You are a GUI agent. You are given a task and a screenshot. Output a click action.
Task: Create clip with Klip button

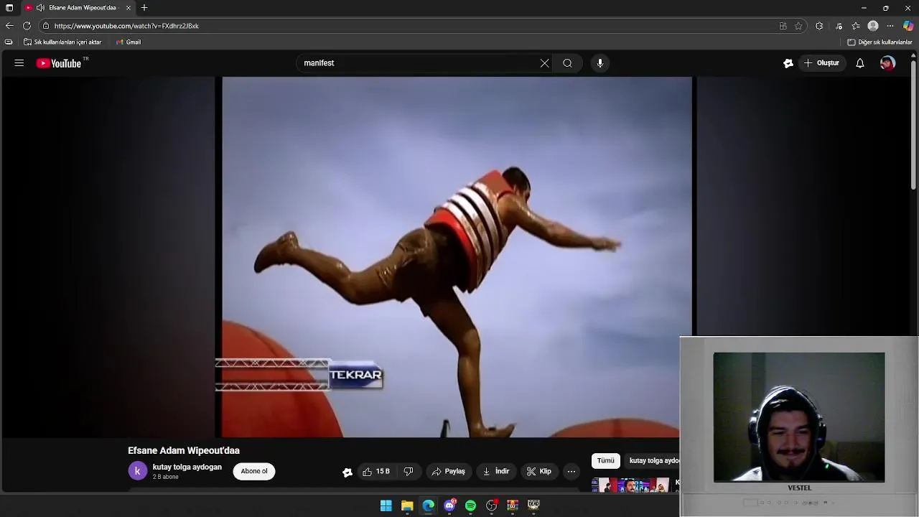(539, 472)
